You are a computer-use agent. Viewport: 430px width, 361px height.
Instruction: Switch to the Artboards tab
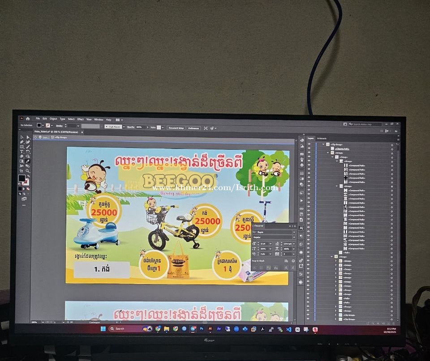(322, 138)
